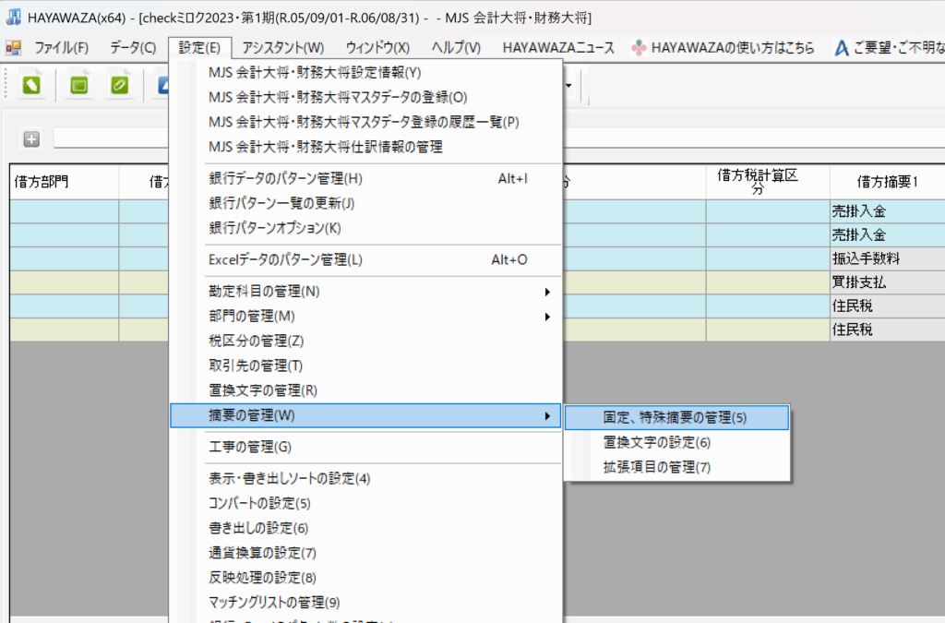Open 銀行データのパターン管理 menu item
This screenshot has width=945, height=623.
[286, 178]
